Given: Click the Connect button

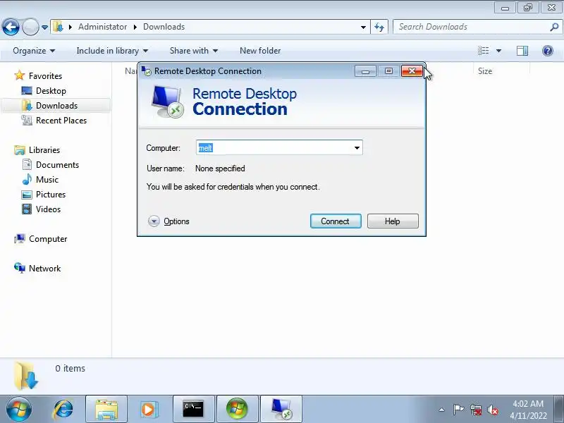Looking at the screenshot, I should tap(336, 221).
